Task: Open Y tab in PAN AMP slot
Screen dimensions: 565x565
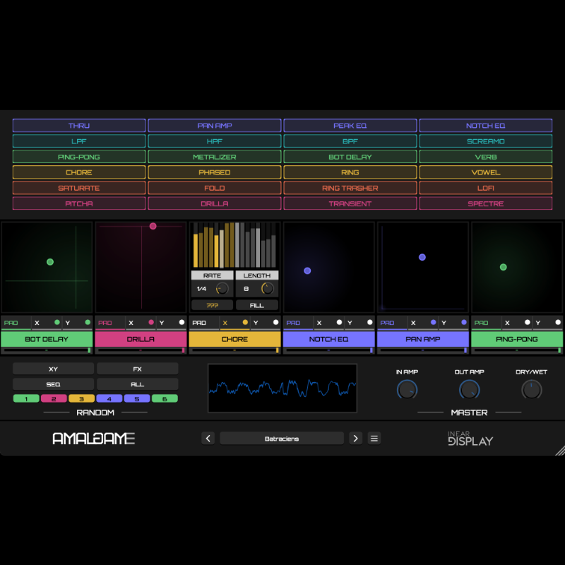Action: (453, 323)
